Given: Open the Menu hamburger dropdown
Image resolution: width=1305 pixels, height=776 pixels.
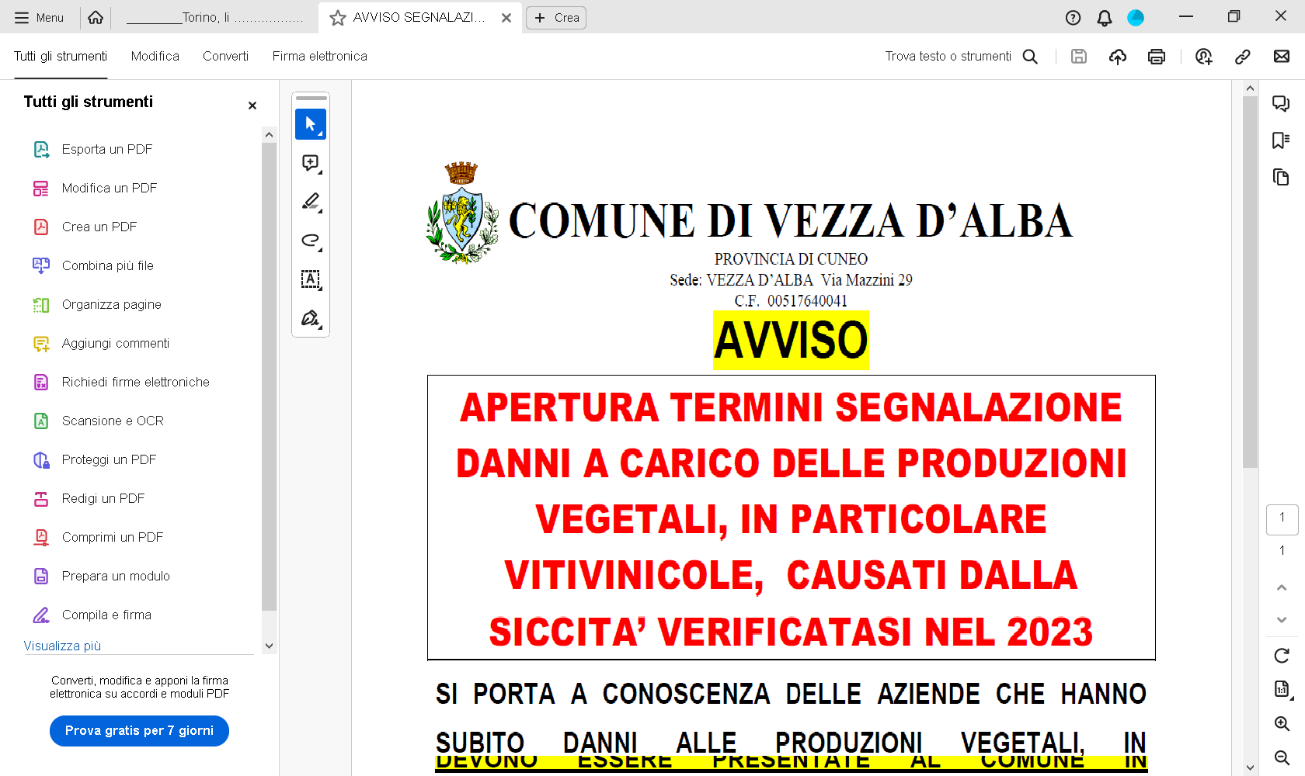Looking at the screenshot, I should 39,18.
